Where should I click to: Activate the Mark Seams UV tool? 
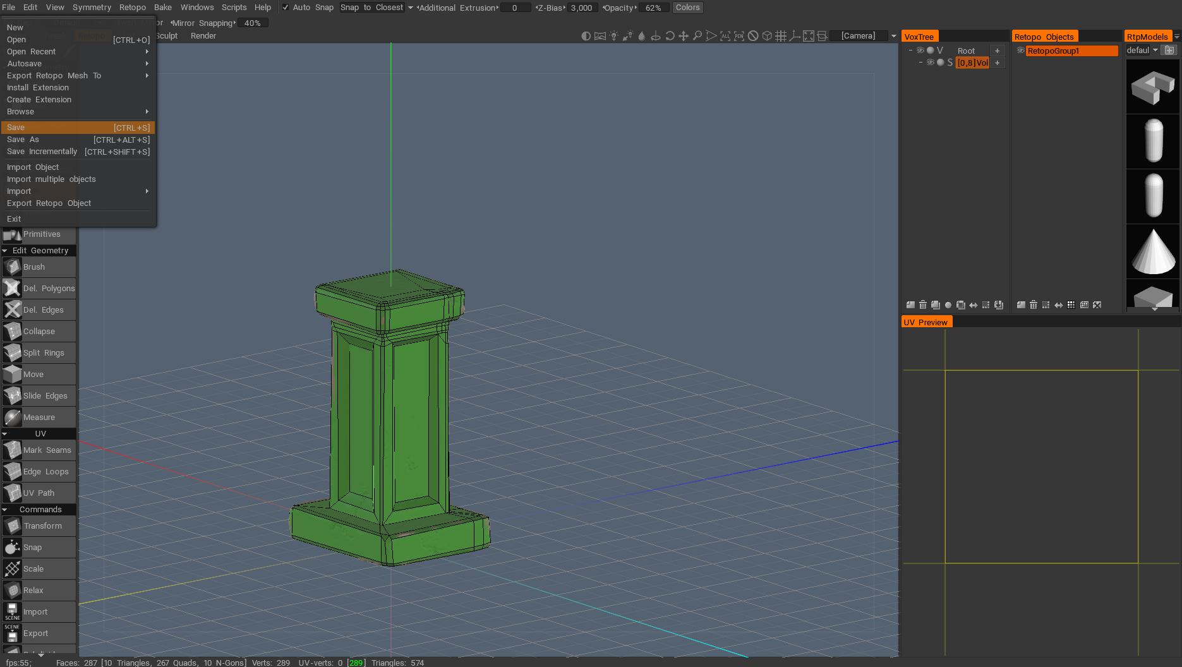[38, 450]
